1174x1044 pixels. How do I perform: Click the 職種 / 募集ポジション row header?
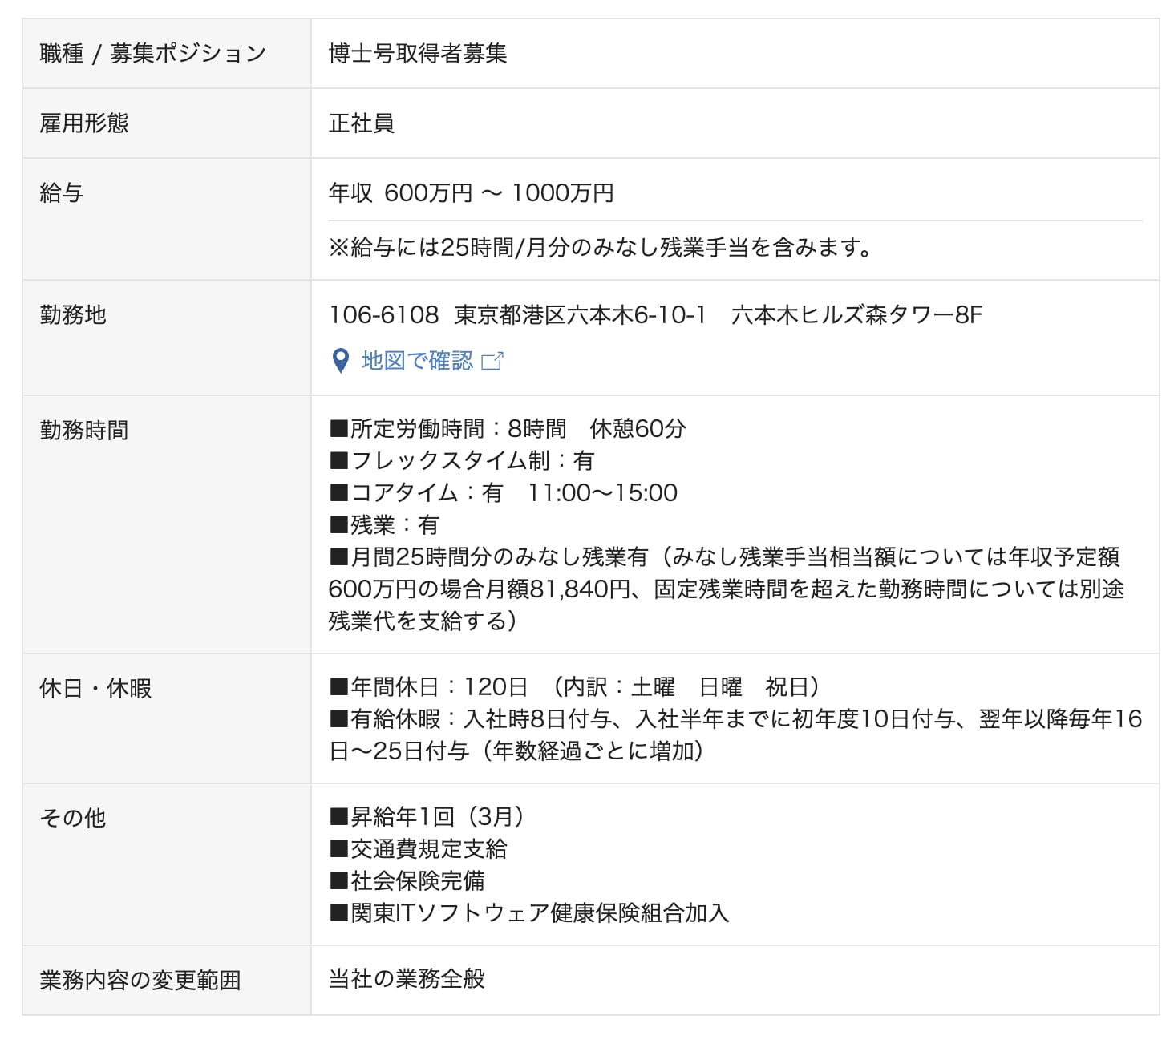(152, 54)
